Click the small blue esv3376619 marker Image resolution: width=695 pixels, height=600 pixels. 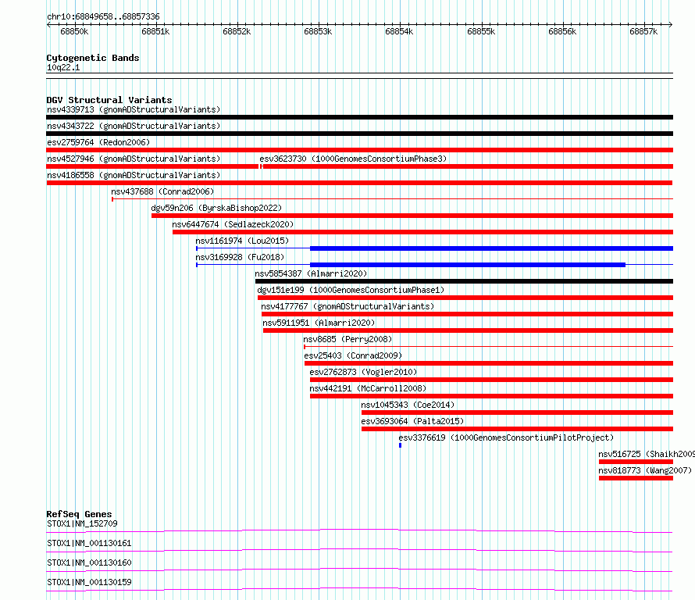click(x=401, y=445)
